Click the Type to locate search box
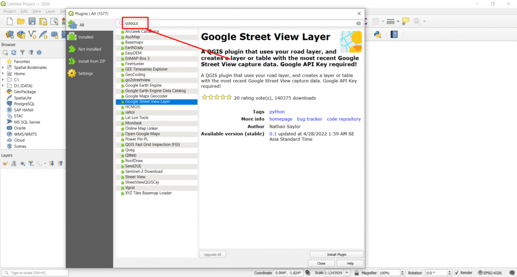This screenshot has height=277, width=517. 35,273
